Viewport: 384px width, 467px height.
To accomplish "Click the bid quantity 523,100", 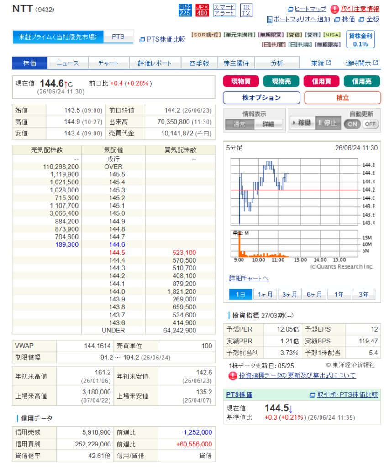I will pos(184,253).
